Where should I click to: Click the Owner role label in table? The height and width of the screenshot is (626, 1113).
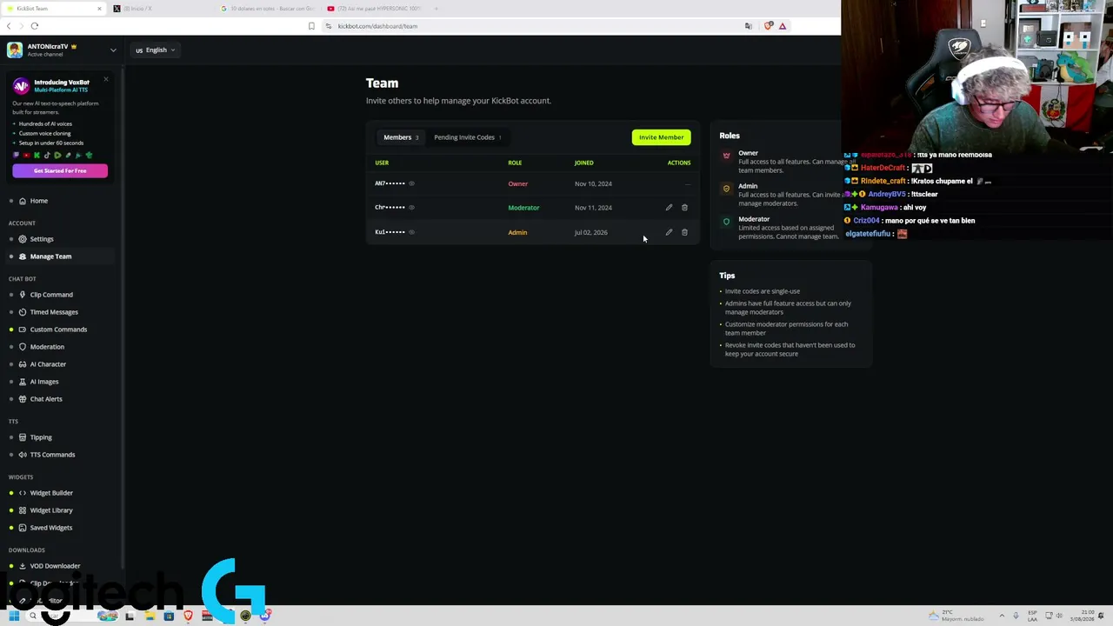pos(517,183)
